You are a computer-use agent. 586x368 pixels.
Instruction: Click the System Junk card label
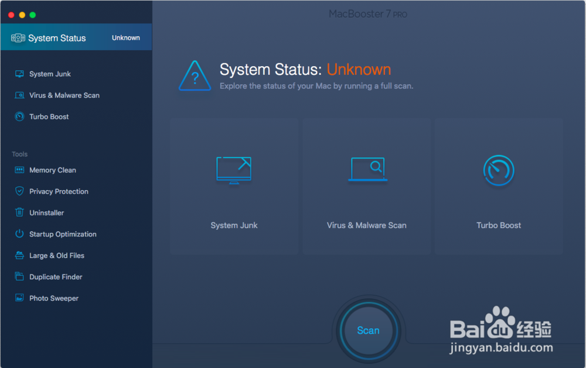[x=234, y=225]
